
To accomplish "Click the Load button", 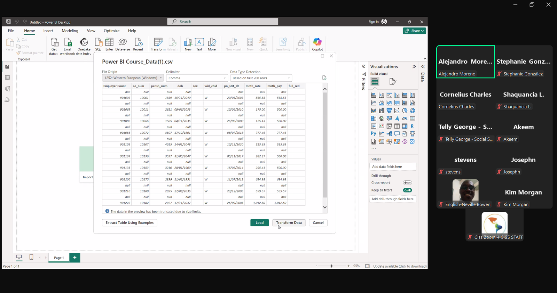I will click(260, 223).
